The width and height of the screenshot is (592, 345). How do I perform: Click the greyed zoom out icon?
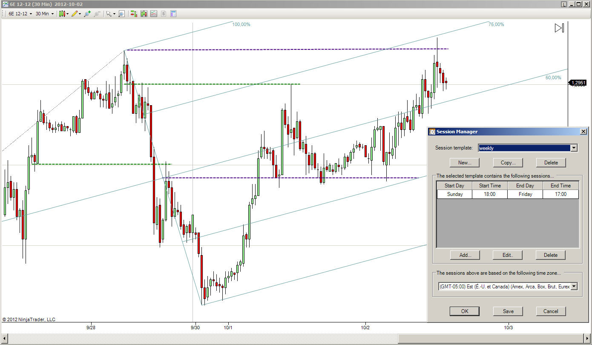[97, 14]
